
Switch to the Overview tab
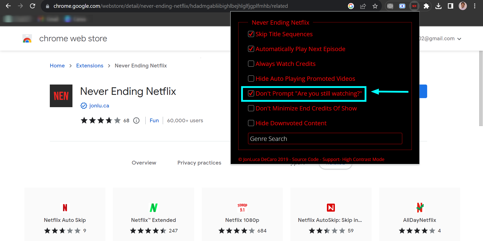[x=144, y=163]
